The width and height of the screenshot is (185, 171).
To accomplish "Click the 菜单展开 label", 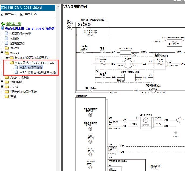I will pyautogui.click(x=11, y=14).
